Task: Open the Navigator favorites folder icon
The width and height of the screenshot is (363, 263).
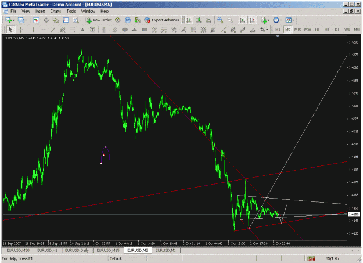Action: (x=56, y=20)
